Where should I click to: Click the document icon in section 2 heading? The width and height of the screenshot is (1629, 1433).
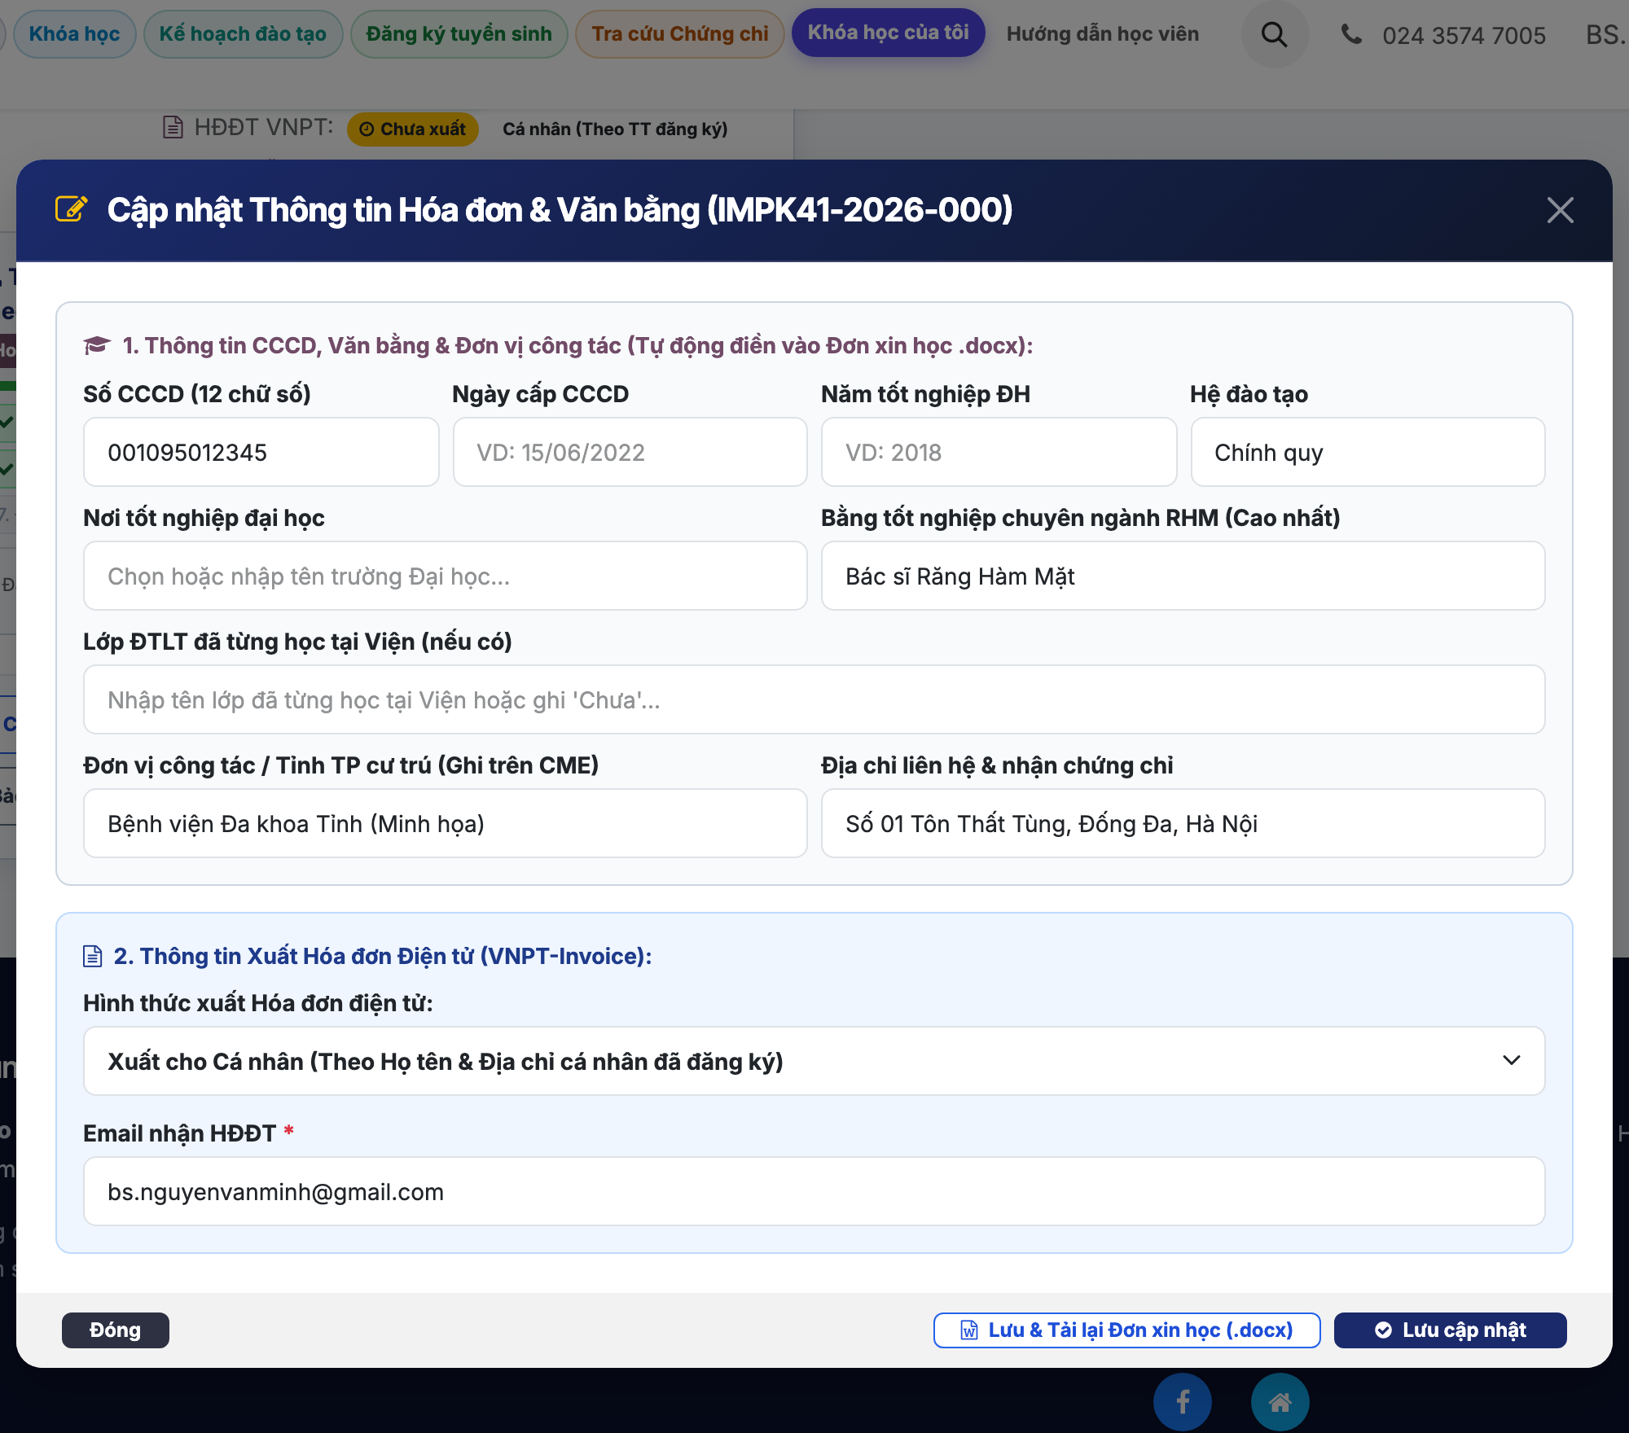coord(93,956)
